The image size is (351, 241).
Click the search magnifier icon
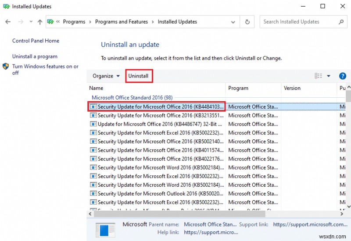(341, 21)
